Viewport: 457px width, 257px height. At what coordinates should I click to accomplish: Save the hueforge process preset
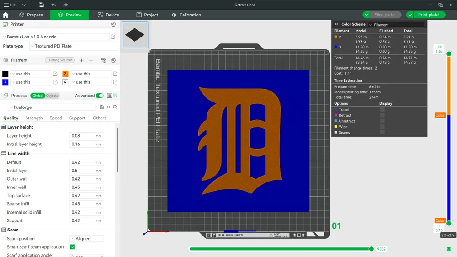[x=102, y=107]
